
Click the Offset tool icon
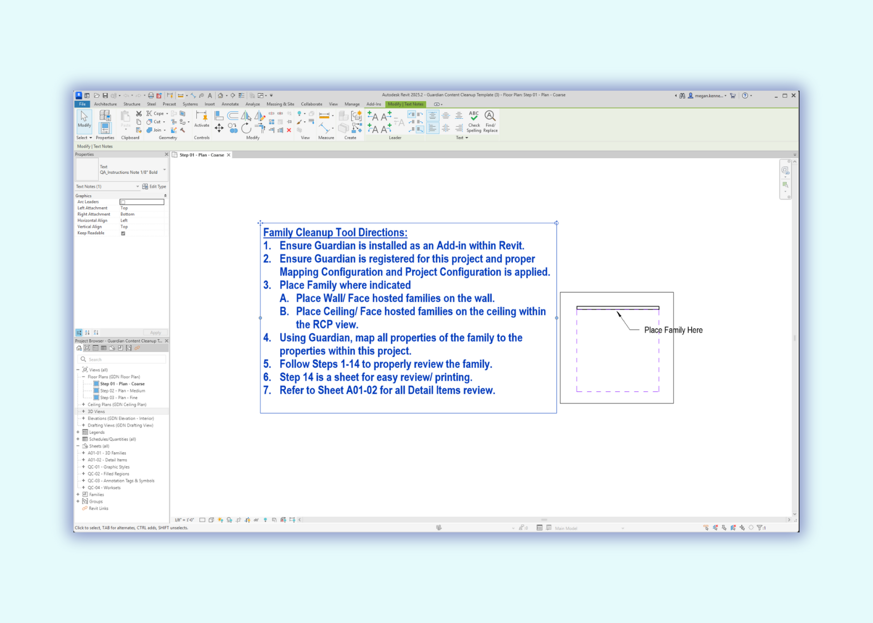click(x=232, y=115)
